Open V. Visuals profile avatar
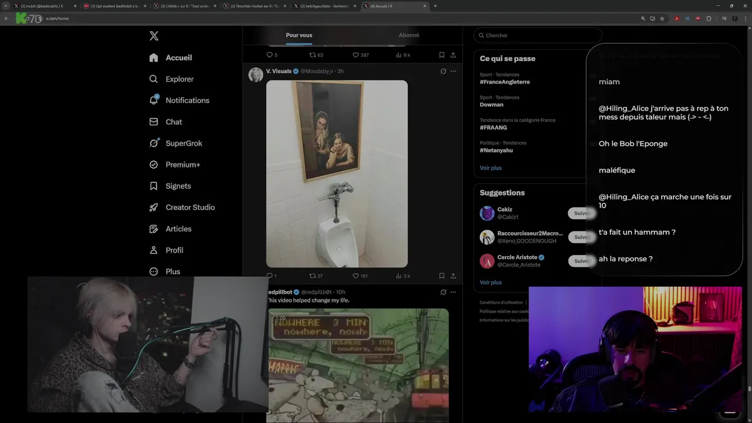This screenshot has height=423, width=752. (x=256, y=75)
